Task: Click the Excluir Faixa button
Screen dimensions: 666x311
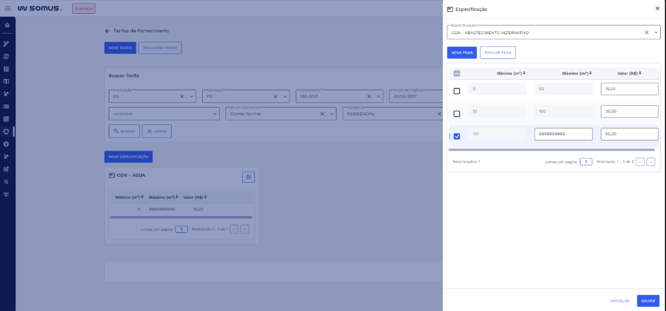Action: click(x=497, y=53)
